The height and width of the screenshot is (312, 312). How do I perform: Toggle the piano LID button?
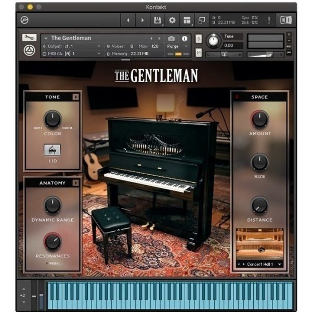52,150
